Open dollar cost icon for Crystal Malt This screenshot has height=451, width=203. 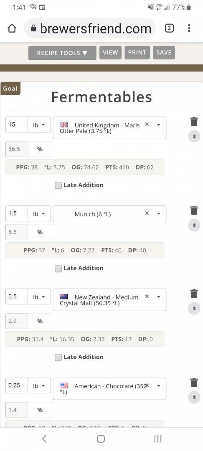(x=194, y=308)
